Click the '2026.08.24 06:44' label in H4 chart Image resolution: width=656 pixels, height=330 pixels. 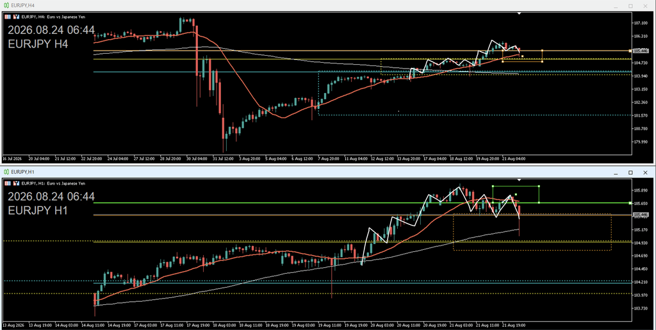[51, 30]
